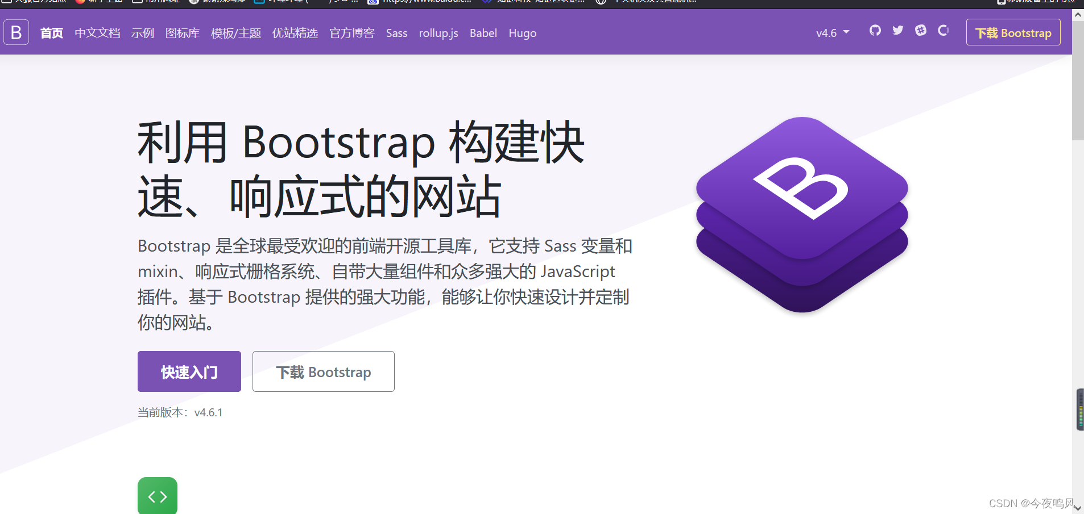Open the Babel nav link

click(483, 33)
